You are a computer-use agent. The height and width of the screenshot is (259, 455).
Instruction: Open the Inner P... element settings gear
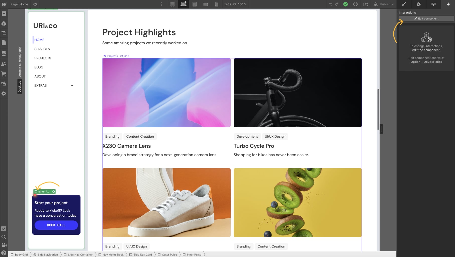pos(54,192)
